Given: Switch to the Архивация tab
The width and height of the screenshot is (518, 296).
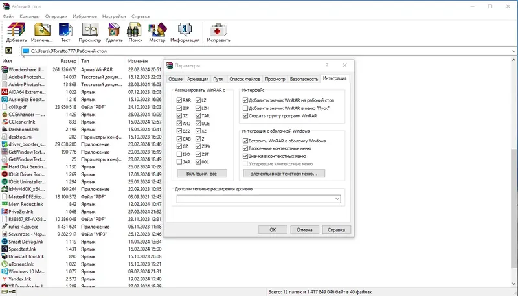Looking at the screenshot, I should [197, 79].
